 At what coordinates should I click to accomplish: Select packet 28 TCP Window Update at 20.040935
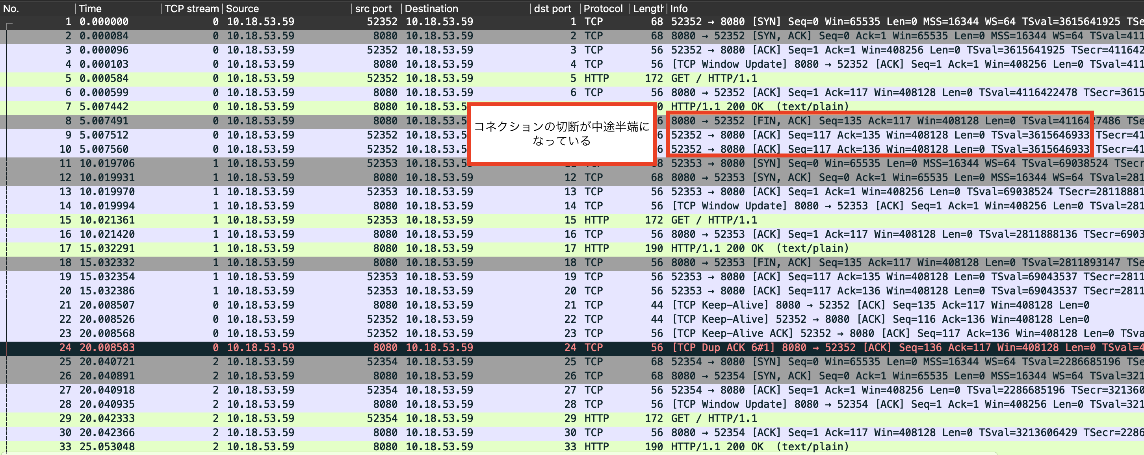572,405
